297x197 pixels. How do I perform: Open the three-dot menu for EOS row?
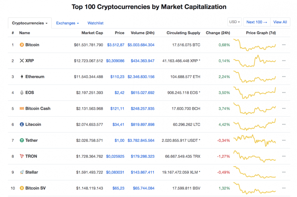pyautogui.click(x=284, y=93)
